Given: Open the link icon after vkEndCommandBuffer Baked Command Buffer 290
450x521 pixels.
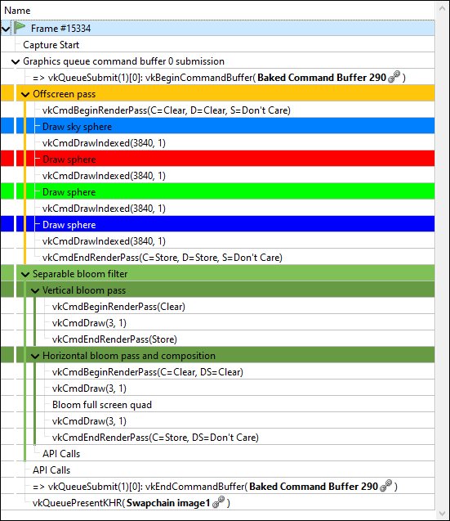Looking at the screenshot, I should (386, 486).
